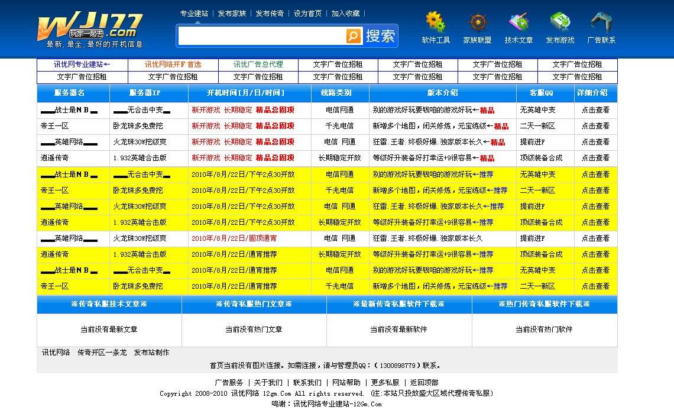The image size is (674, 420).
Task: Click the 家族联盟 icon
Action: (x=477, y=22)
